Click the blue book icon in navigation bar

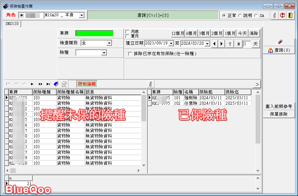[x=56, y=84]
